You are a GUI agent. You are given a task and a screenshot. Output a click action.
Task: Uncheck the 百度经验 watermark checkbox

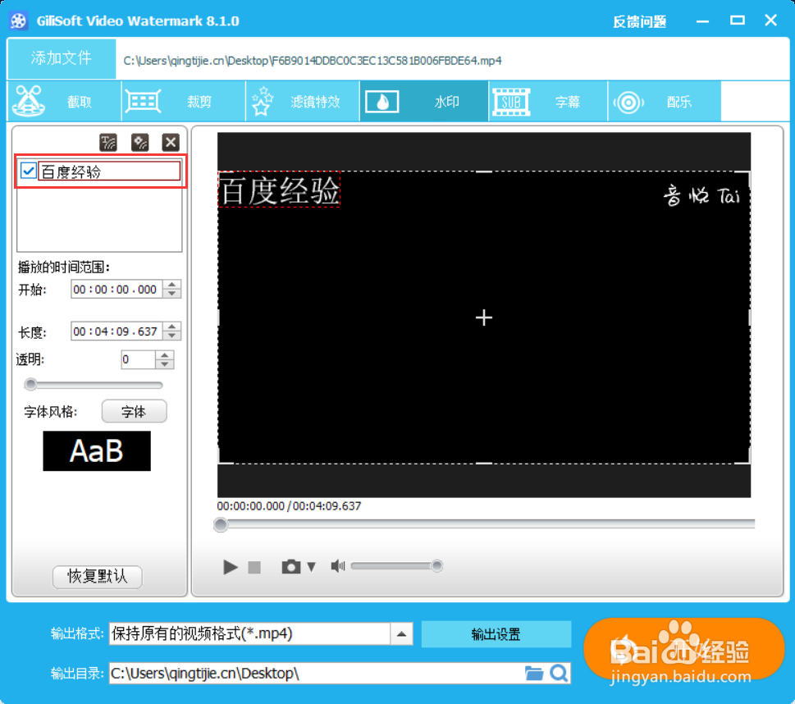click(29, 171)
